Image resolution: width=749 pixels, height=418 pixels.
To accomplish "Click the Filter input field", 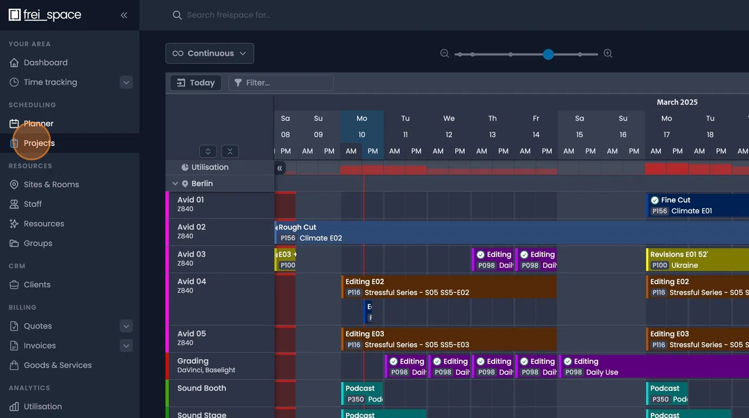I will pyautogui.click(x=281, y=82).
